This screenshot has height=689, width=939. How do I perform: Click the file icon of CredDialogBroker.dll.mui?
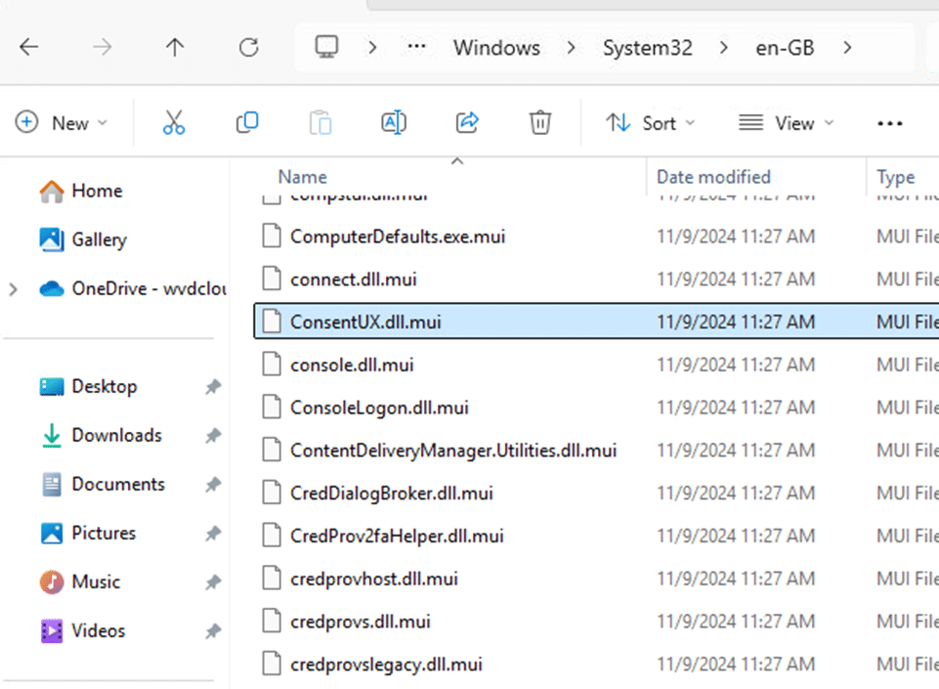point(272,493)
